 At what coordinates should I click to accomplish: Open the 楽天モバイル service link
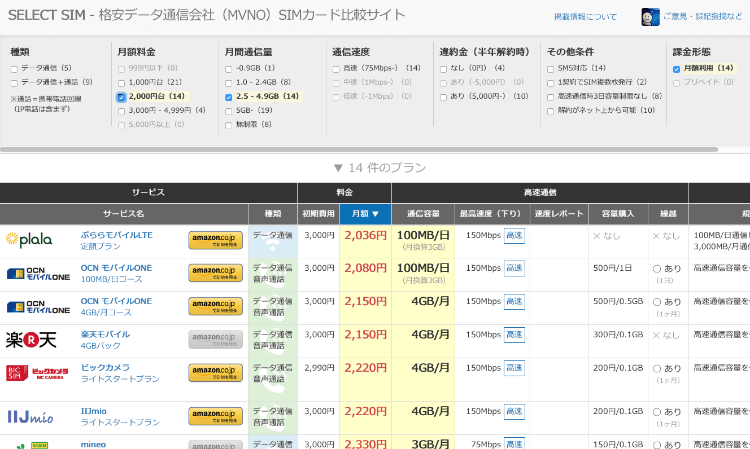106,334
